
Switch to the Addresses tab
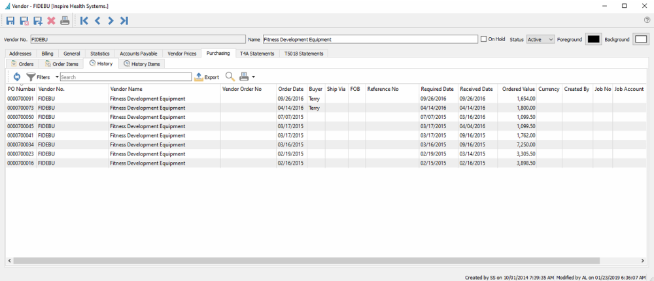click(x=20, y=54)
